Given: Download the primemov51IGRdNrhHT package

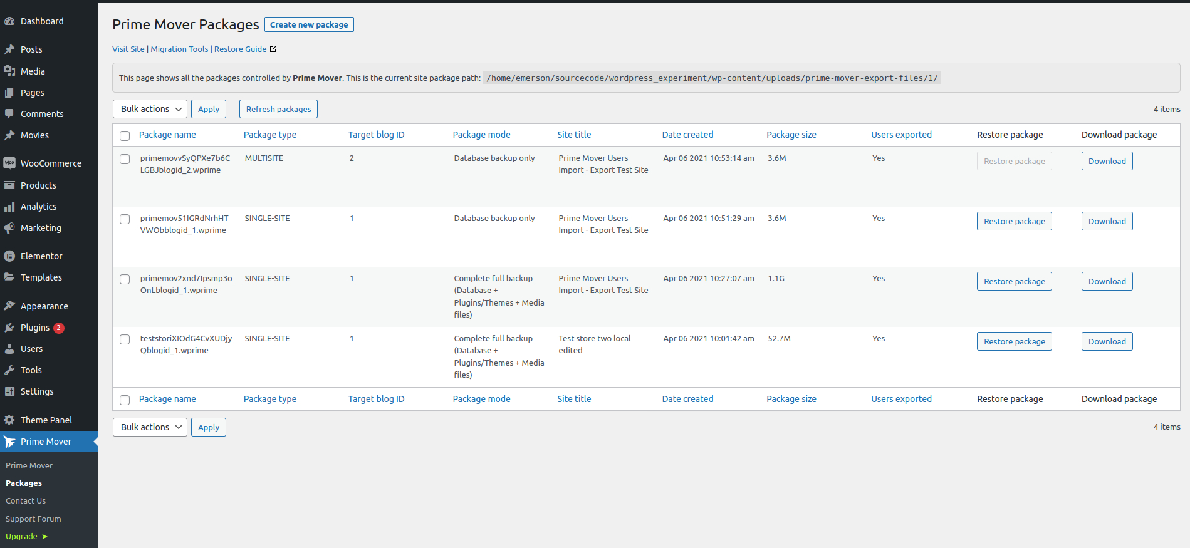Looking at the screenshot, I should point(1107,221).
